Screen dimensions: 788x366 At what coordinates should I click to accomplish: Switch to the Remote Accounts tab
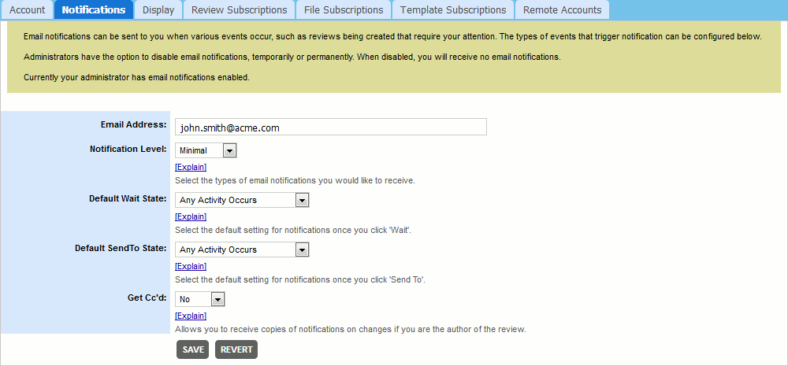pyautogui.click(x=562, y=10)
